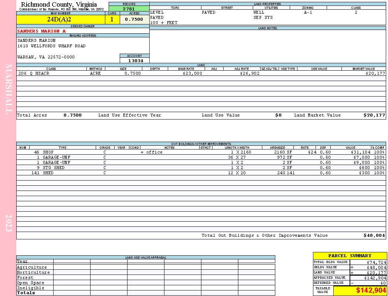Select the topo value LEVEL
Viewport: 388px width, 296px height.
(157, 12)
